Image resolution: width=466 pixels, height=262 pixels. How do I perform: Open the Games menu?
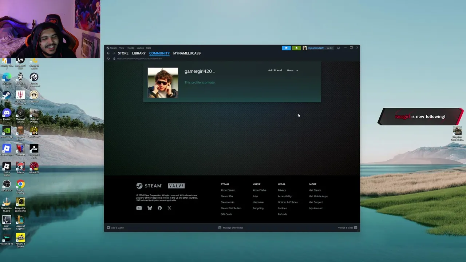click(x=140, y=48)
